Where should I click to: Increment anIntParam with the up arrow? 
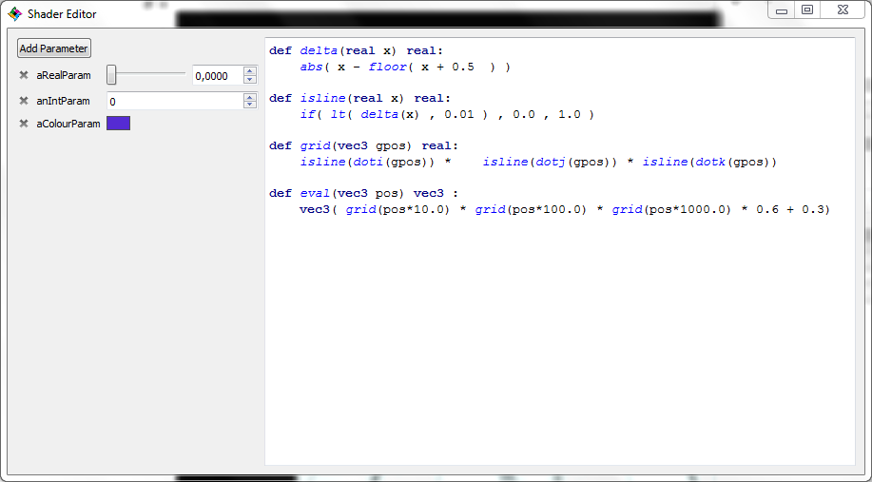click(250, 97)
